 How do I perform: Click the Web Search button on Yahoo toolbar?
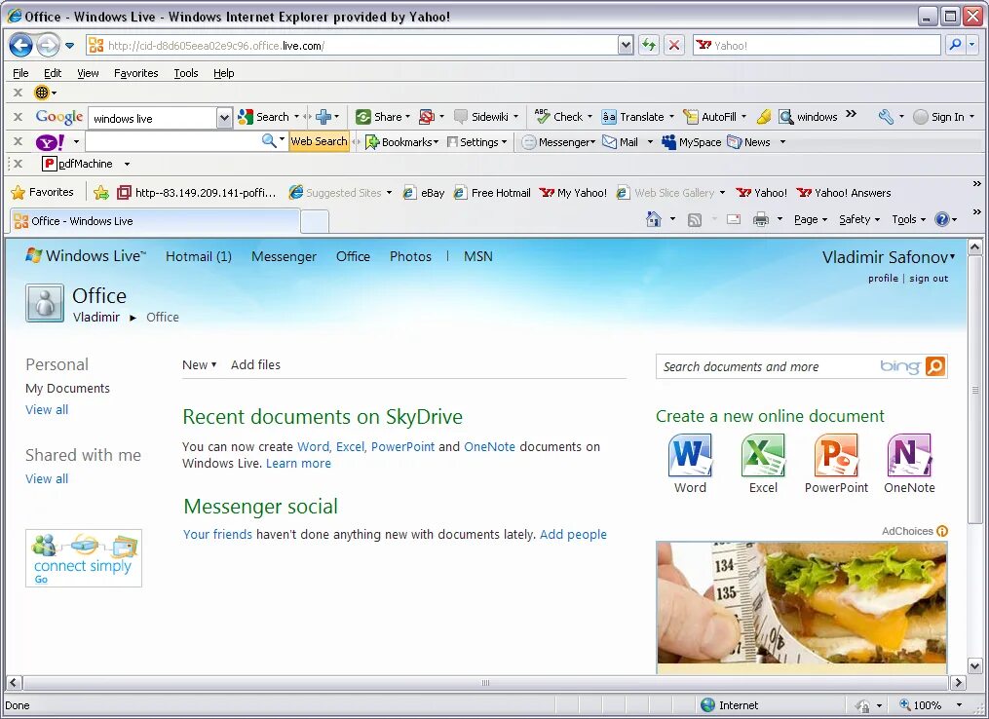point(320,141)
